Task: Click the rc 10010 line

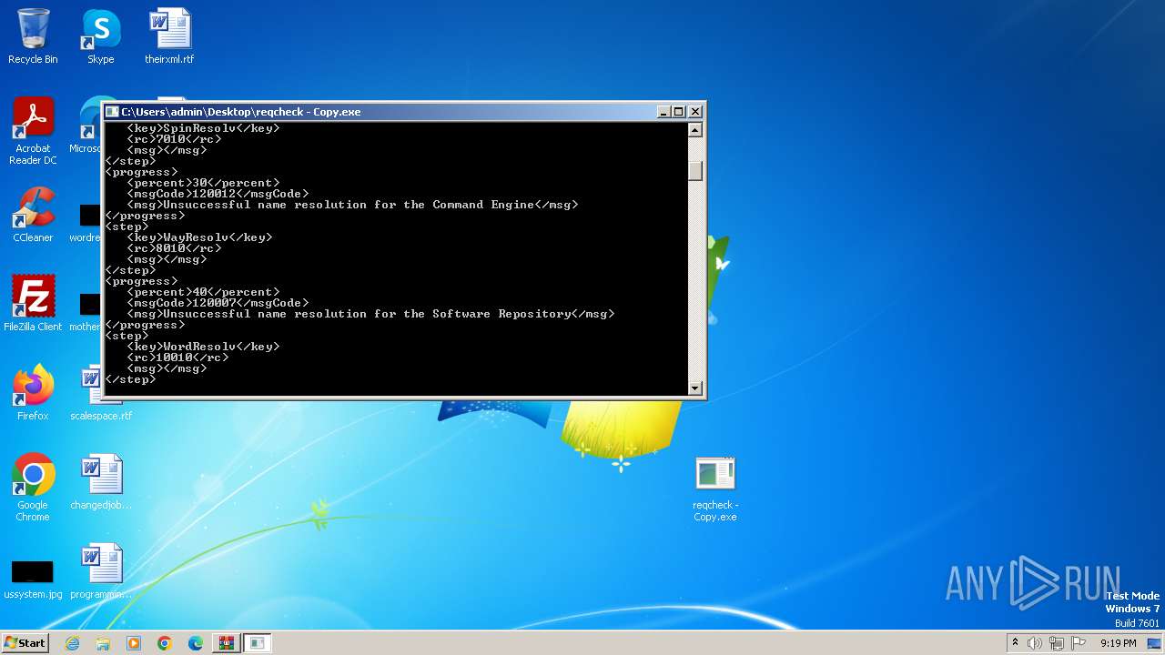Action: [x=177, y=358]
